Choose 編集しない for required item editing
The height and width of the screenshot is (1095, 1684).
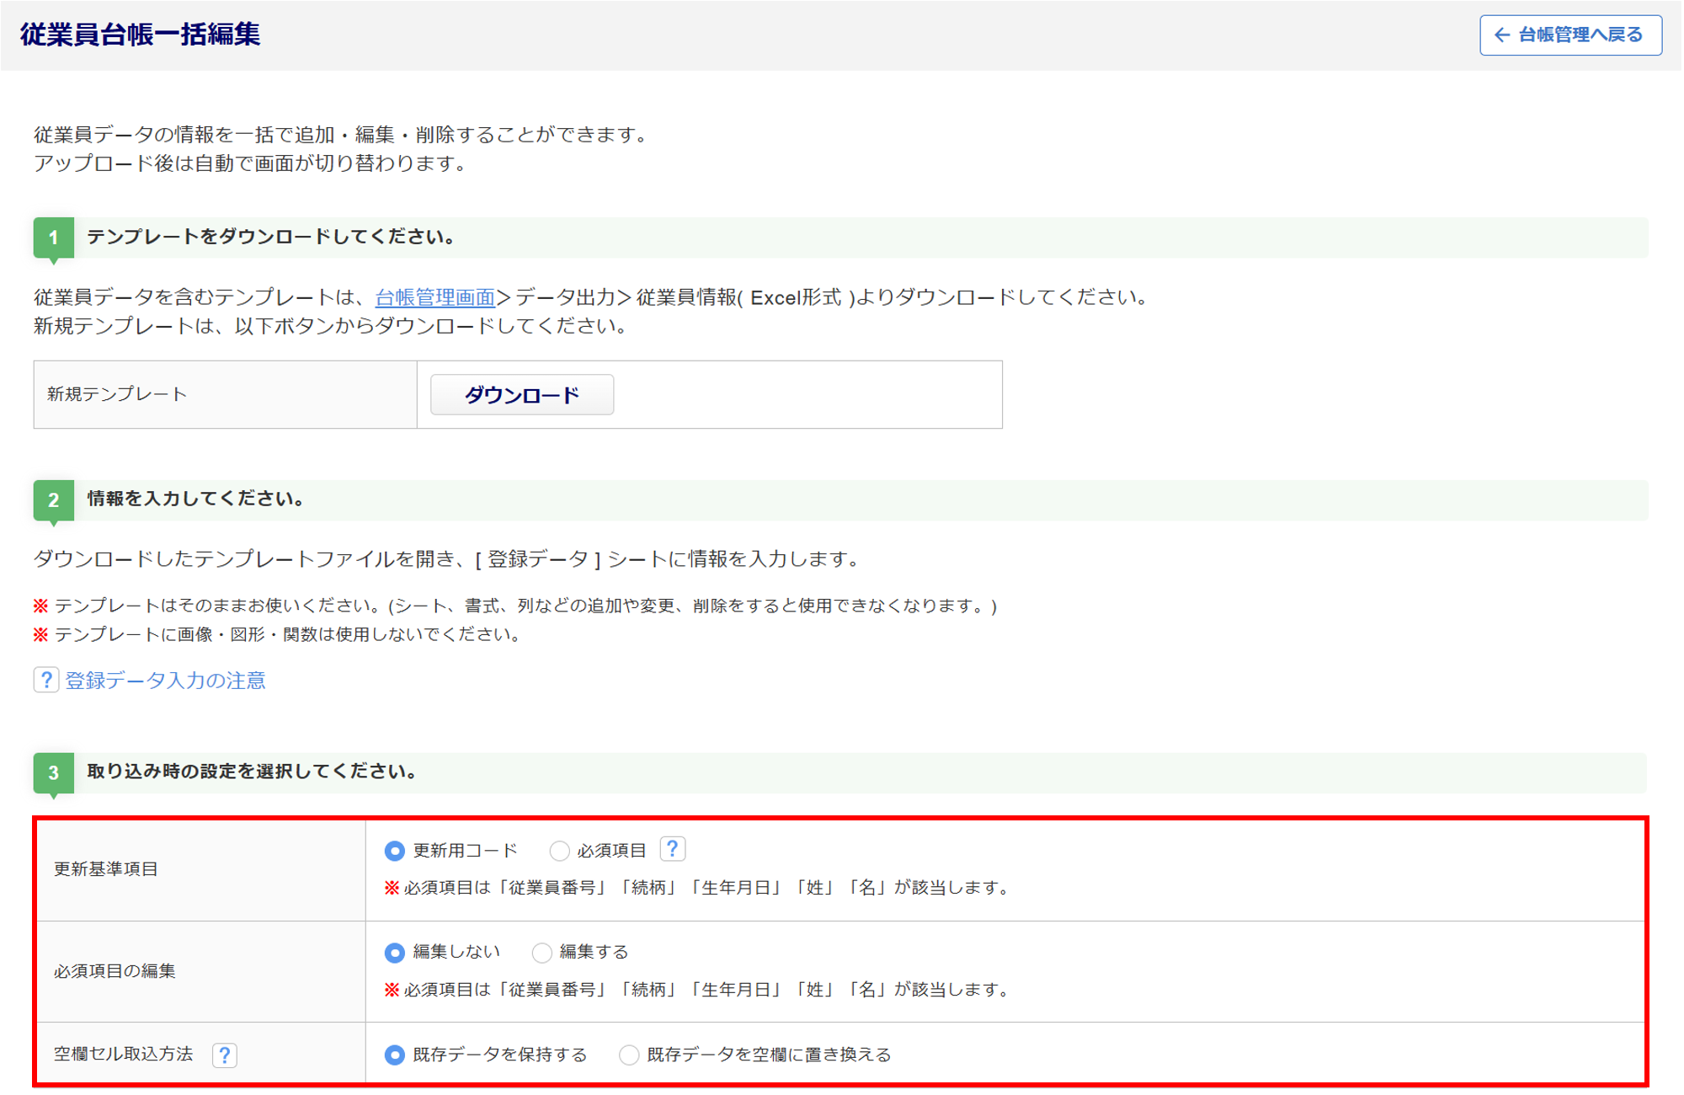pyautogui.click(x=394, y=953)
